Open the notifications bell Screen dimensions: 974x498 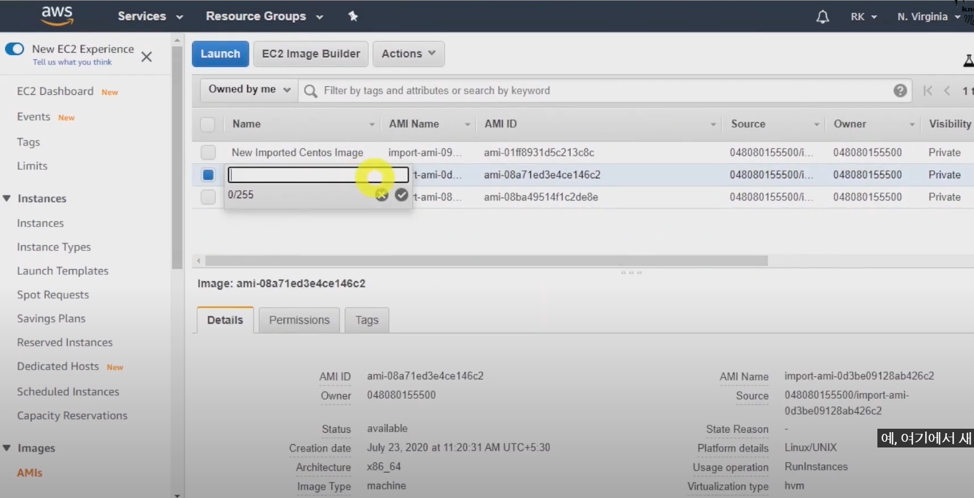click(x=822, y=17)
